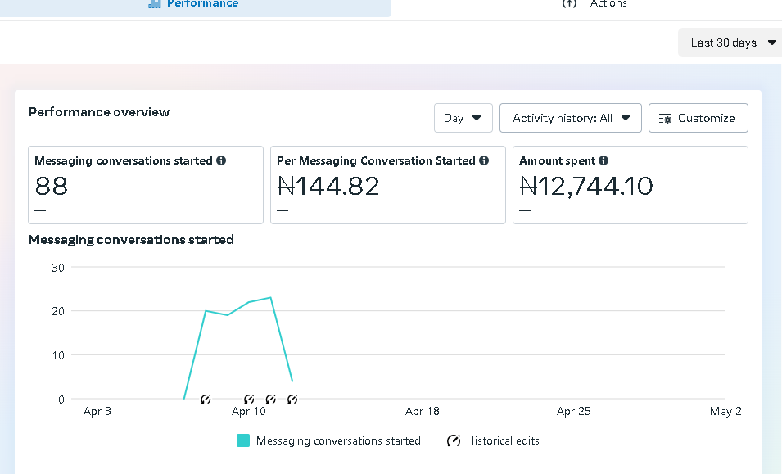Click info icon beside Messaging conversations started
The image size is (782, 474).
[221, 160]
